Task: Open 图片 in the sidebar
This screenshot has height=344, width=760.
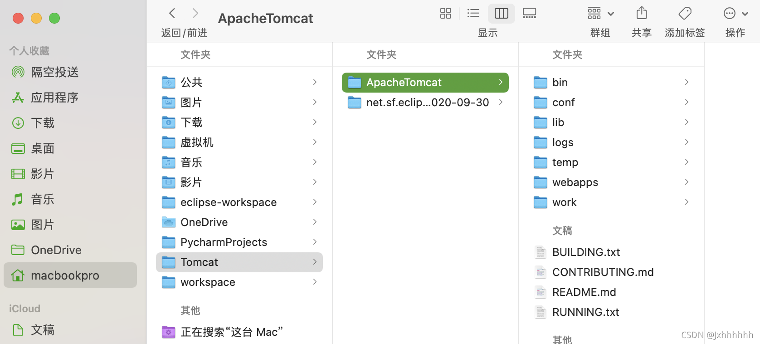Action: [70, 225]
